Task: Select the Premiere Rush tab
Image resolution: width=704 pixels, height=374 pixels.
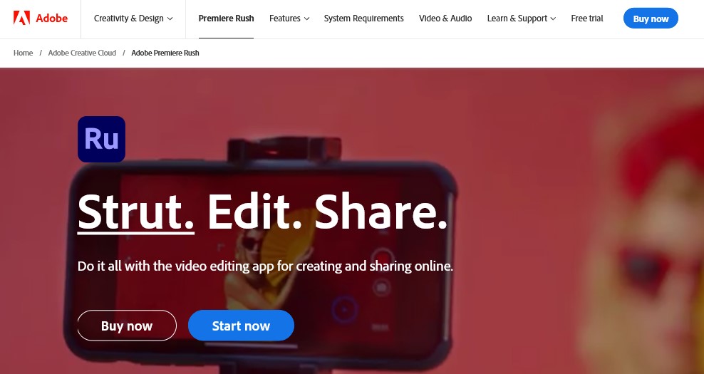Action: coord(227,19)
